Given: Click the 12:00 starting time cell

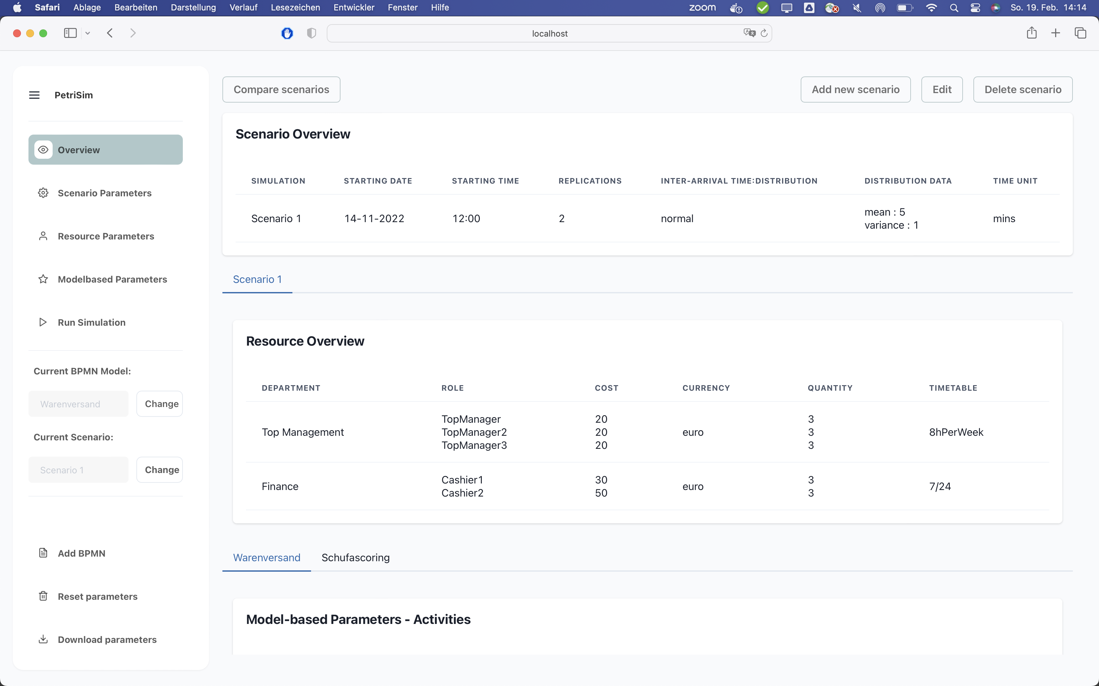Looking at the screenshot, I should pos(466,219).
